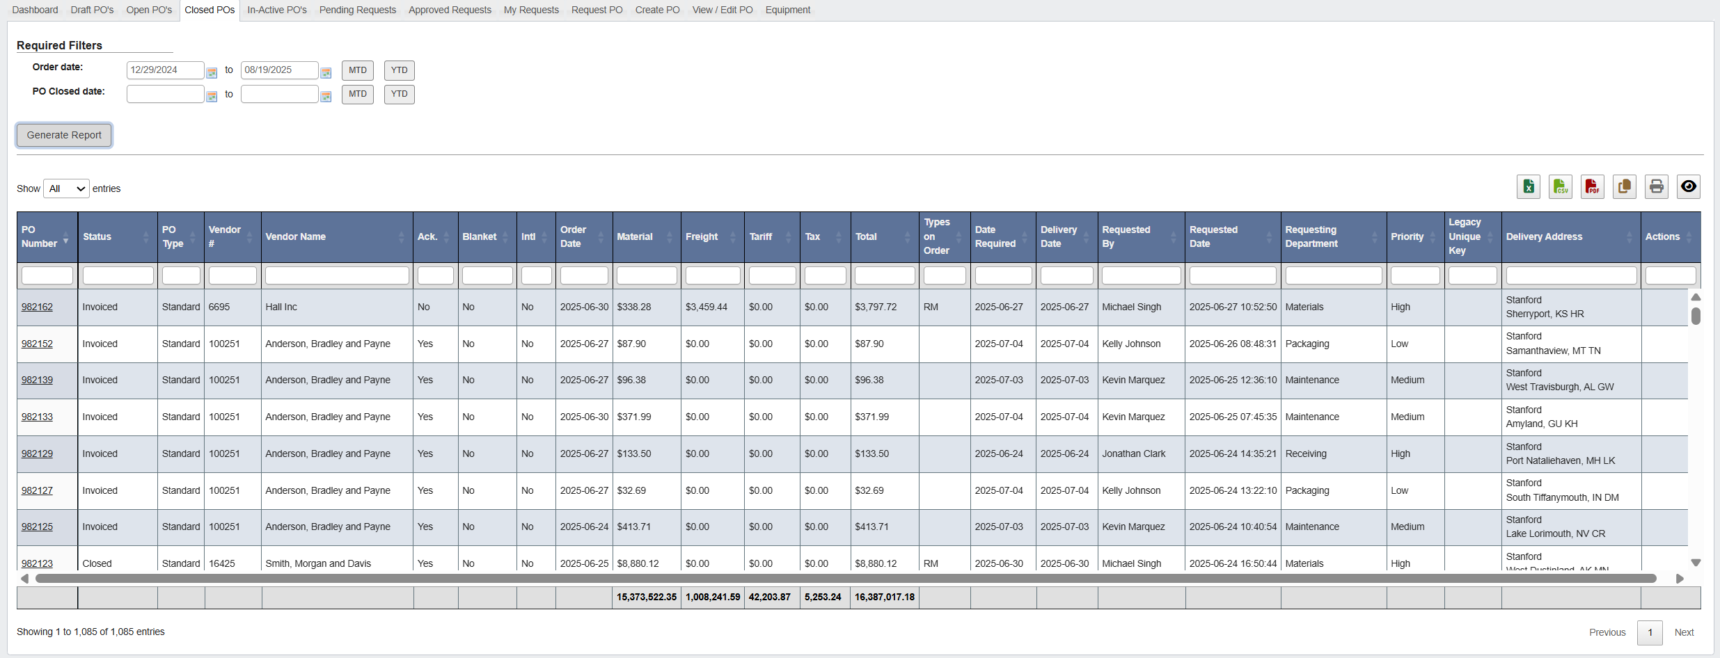Viewport: 1720px width, 658px height.
Task: Export table to Excel
Action: point(1529,186)
